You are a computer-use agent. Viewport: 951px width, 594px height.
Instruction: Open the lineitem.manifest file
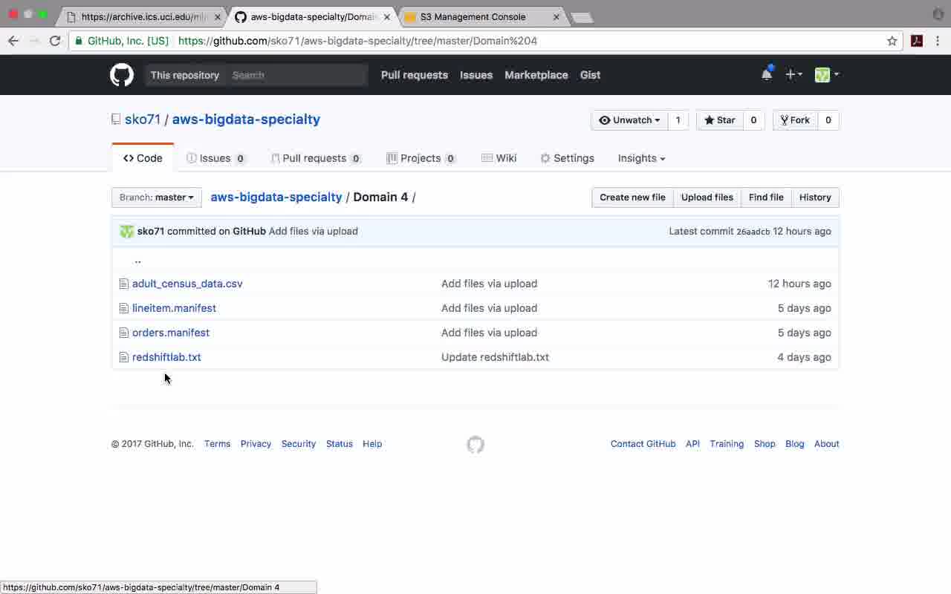pyautogui.click(x=174, y=308)
